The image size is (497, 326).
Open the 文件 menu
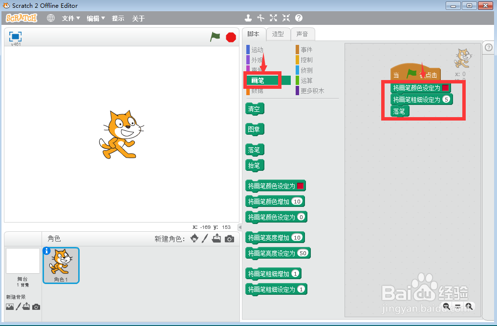tap(71, 19)
